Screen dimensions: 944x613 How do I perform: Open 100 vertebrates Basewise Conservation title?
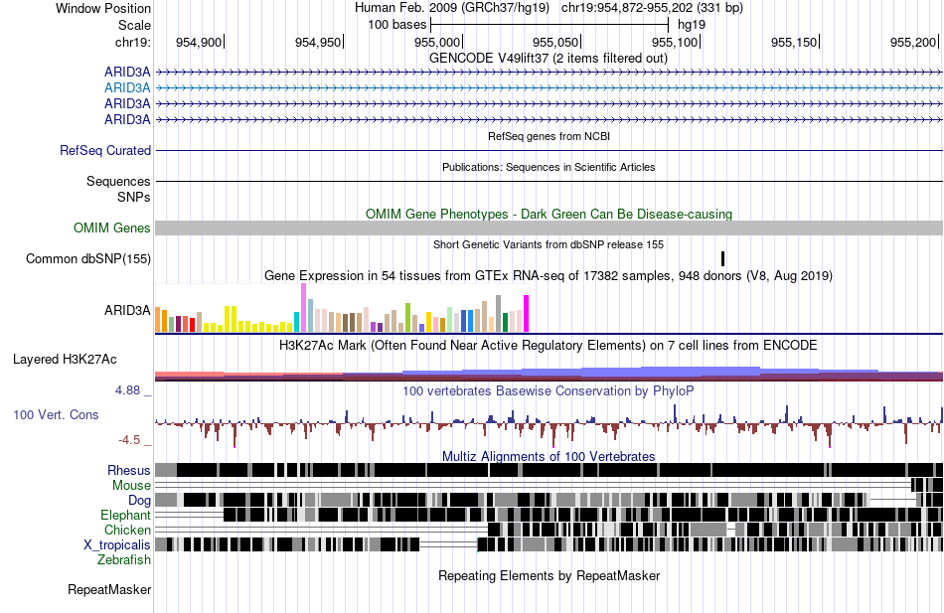pyautogui.click(x=549, y=391)
